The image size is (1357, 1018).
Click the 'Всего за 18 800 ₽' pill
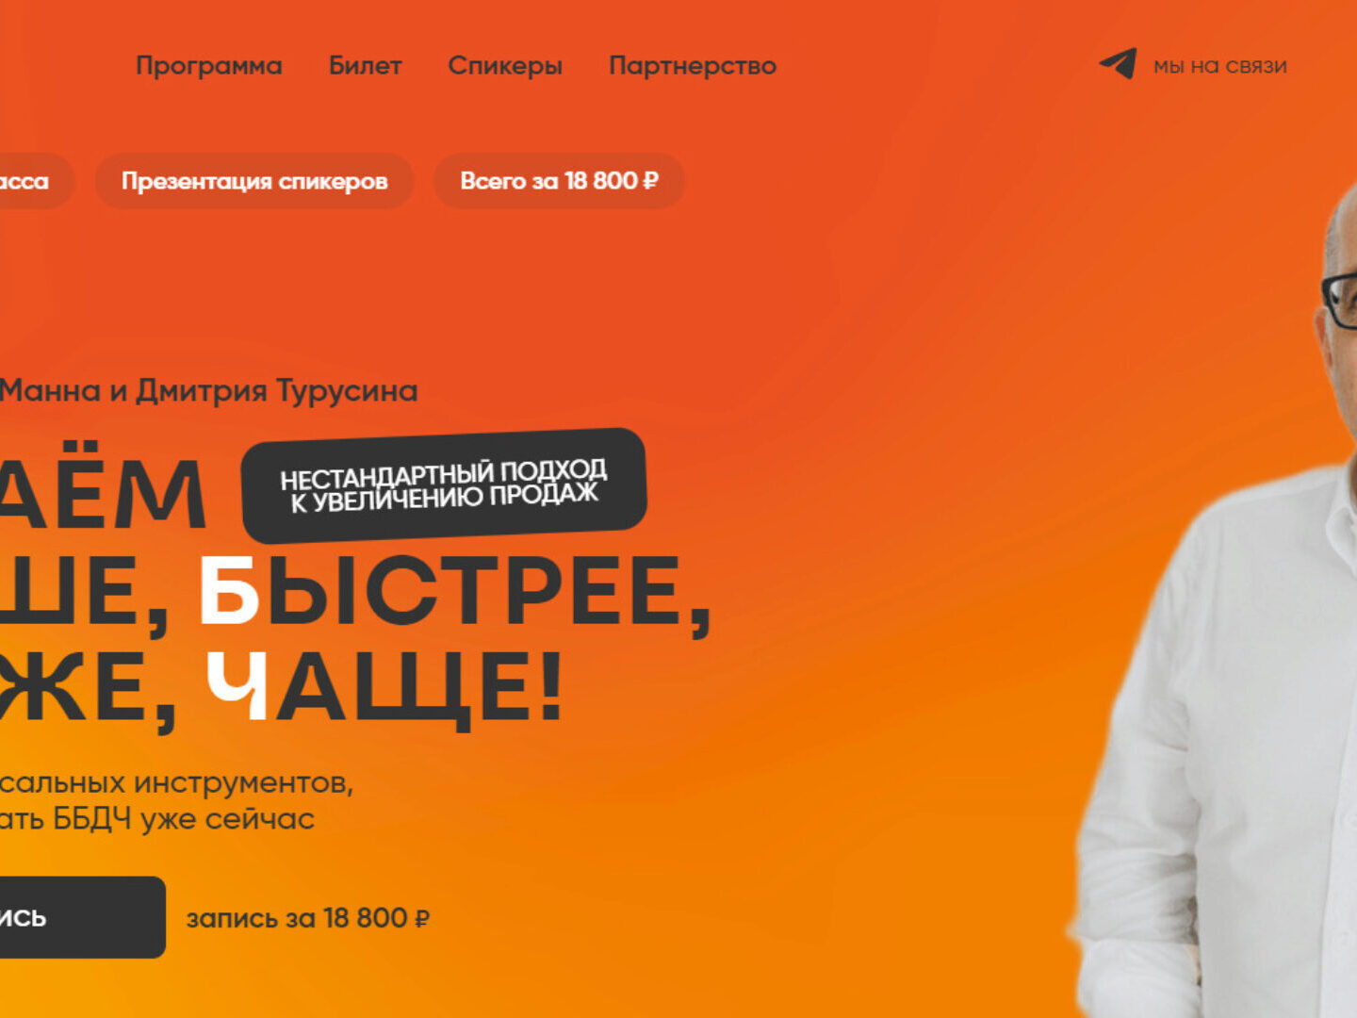tap(559, 181)
